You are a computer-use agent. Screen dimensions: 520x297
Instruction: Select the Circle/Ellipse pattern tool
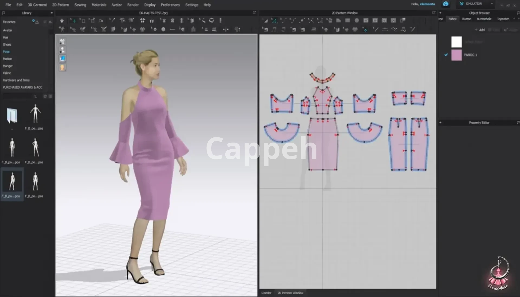357,21
